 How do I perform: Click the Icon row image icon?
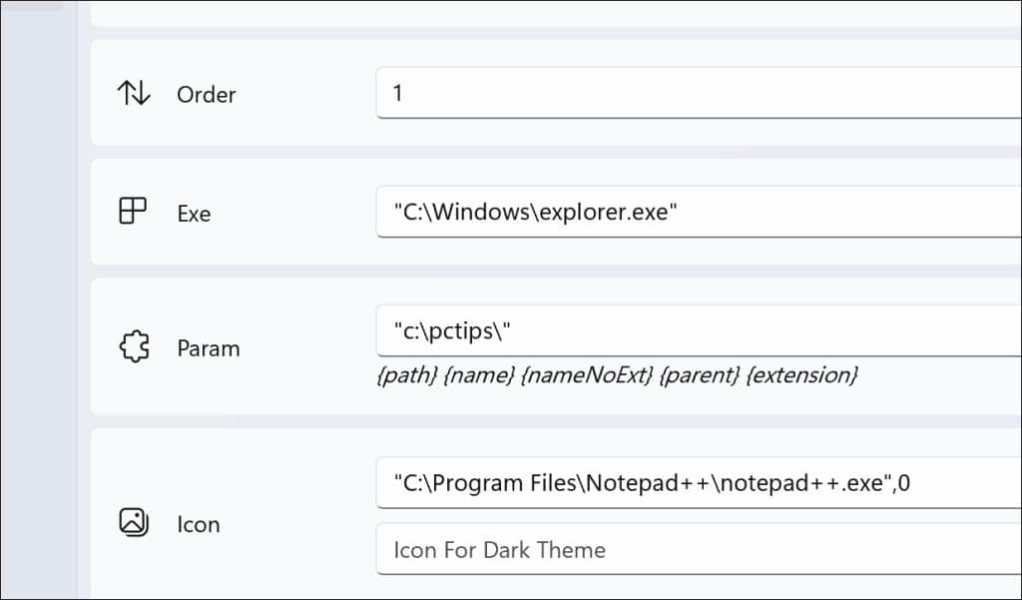pos(133,522)
